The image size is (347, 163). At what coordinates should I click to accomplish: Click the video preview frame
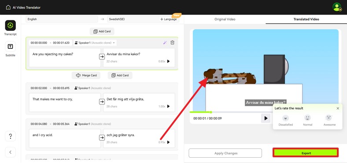coord(266,70)
